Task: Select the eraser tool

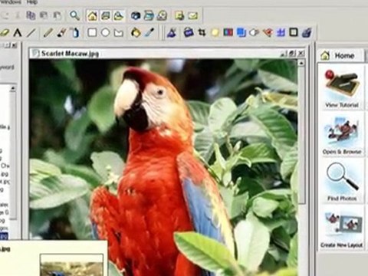Action: [5, 33]
